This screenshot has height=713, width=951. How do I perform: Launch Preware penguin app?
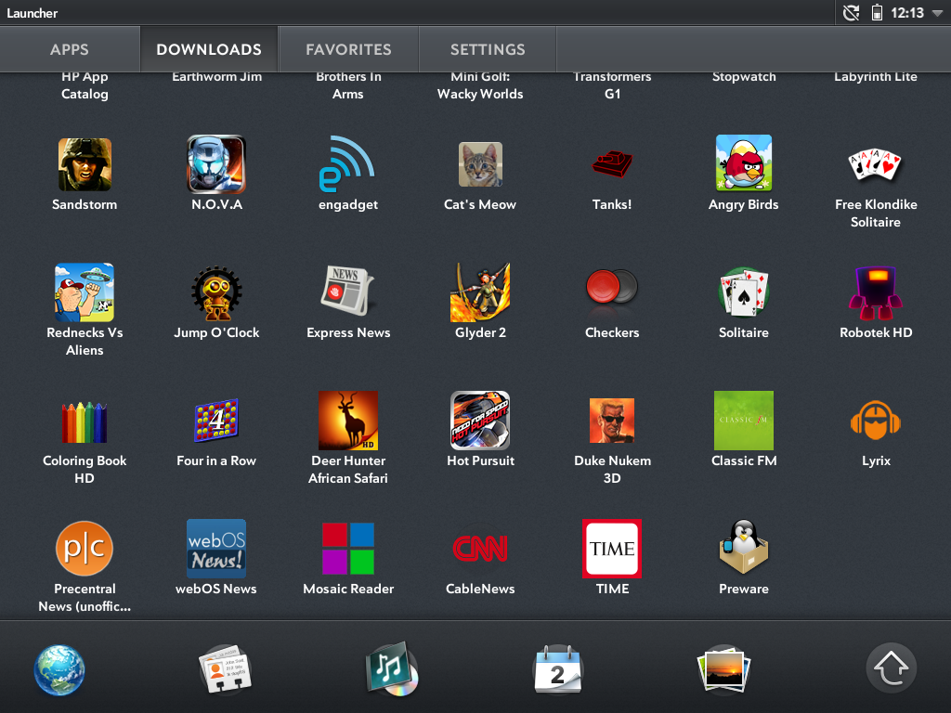[744, 547]
